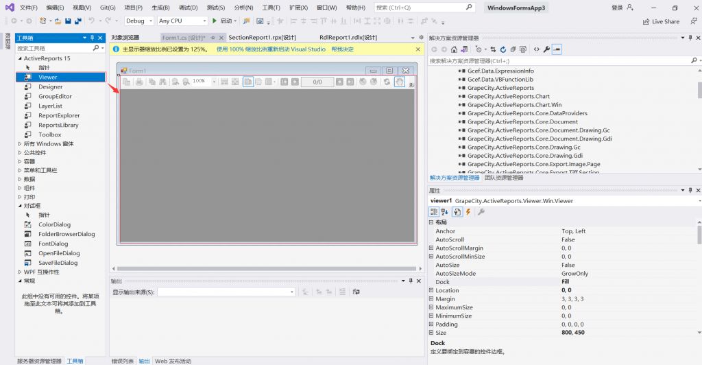
Task: Click the show all files icon
Action: (523, 49)
